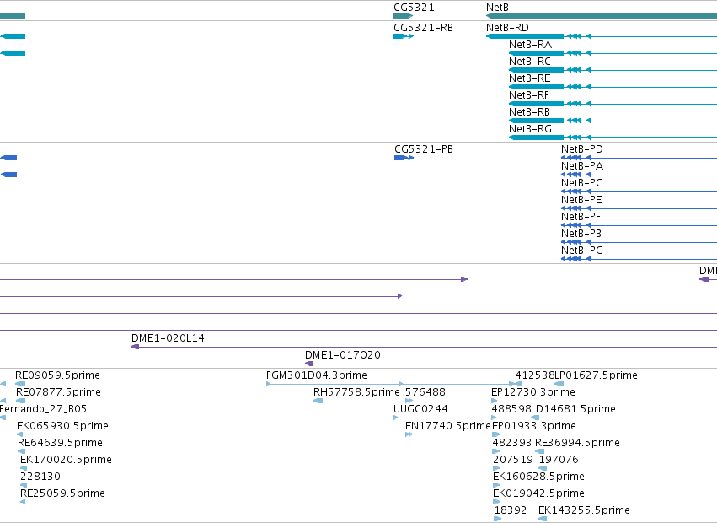This screenshot has height=523, width=717.
Task: Open the 18392 feature label
Action: [x=511, y=511]
